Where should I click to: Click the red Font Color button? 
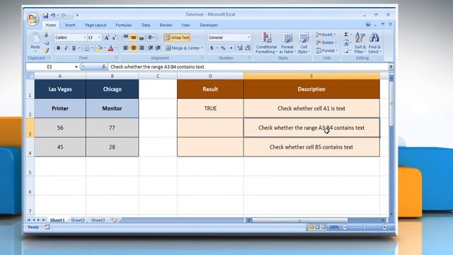click(x=110, y=48)
